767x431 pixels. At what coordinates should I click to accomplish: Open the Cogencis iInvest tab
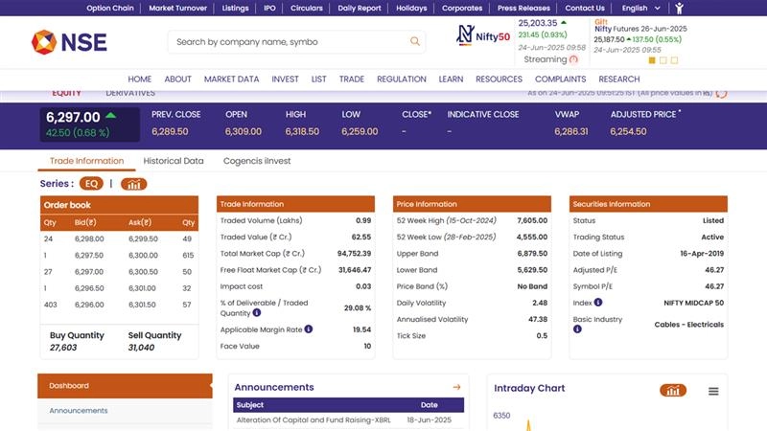point(257,161)
